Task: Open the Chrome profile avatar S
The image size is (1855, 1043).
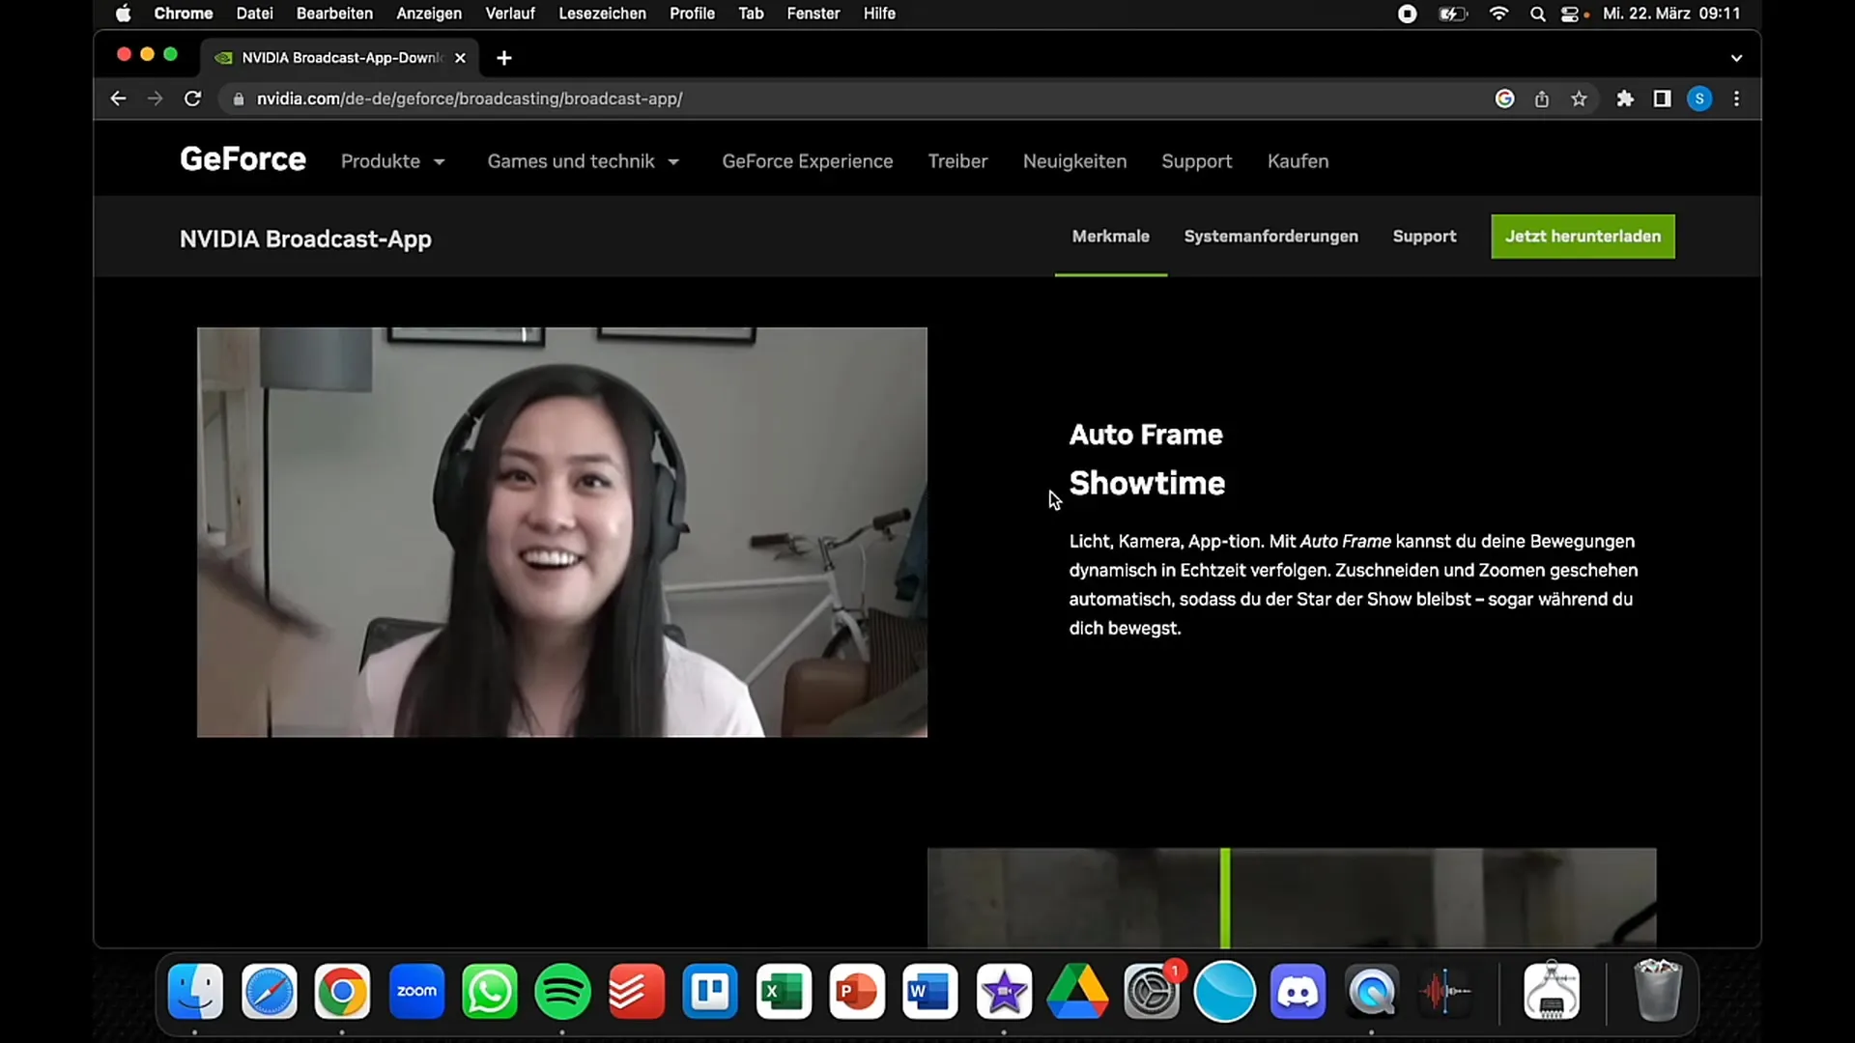Action: pos(1699,99)
